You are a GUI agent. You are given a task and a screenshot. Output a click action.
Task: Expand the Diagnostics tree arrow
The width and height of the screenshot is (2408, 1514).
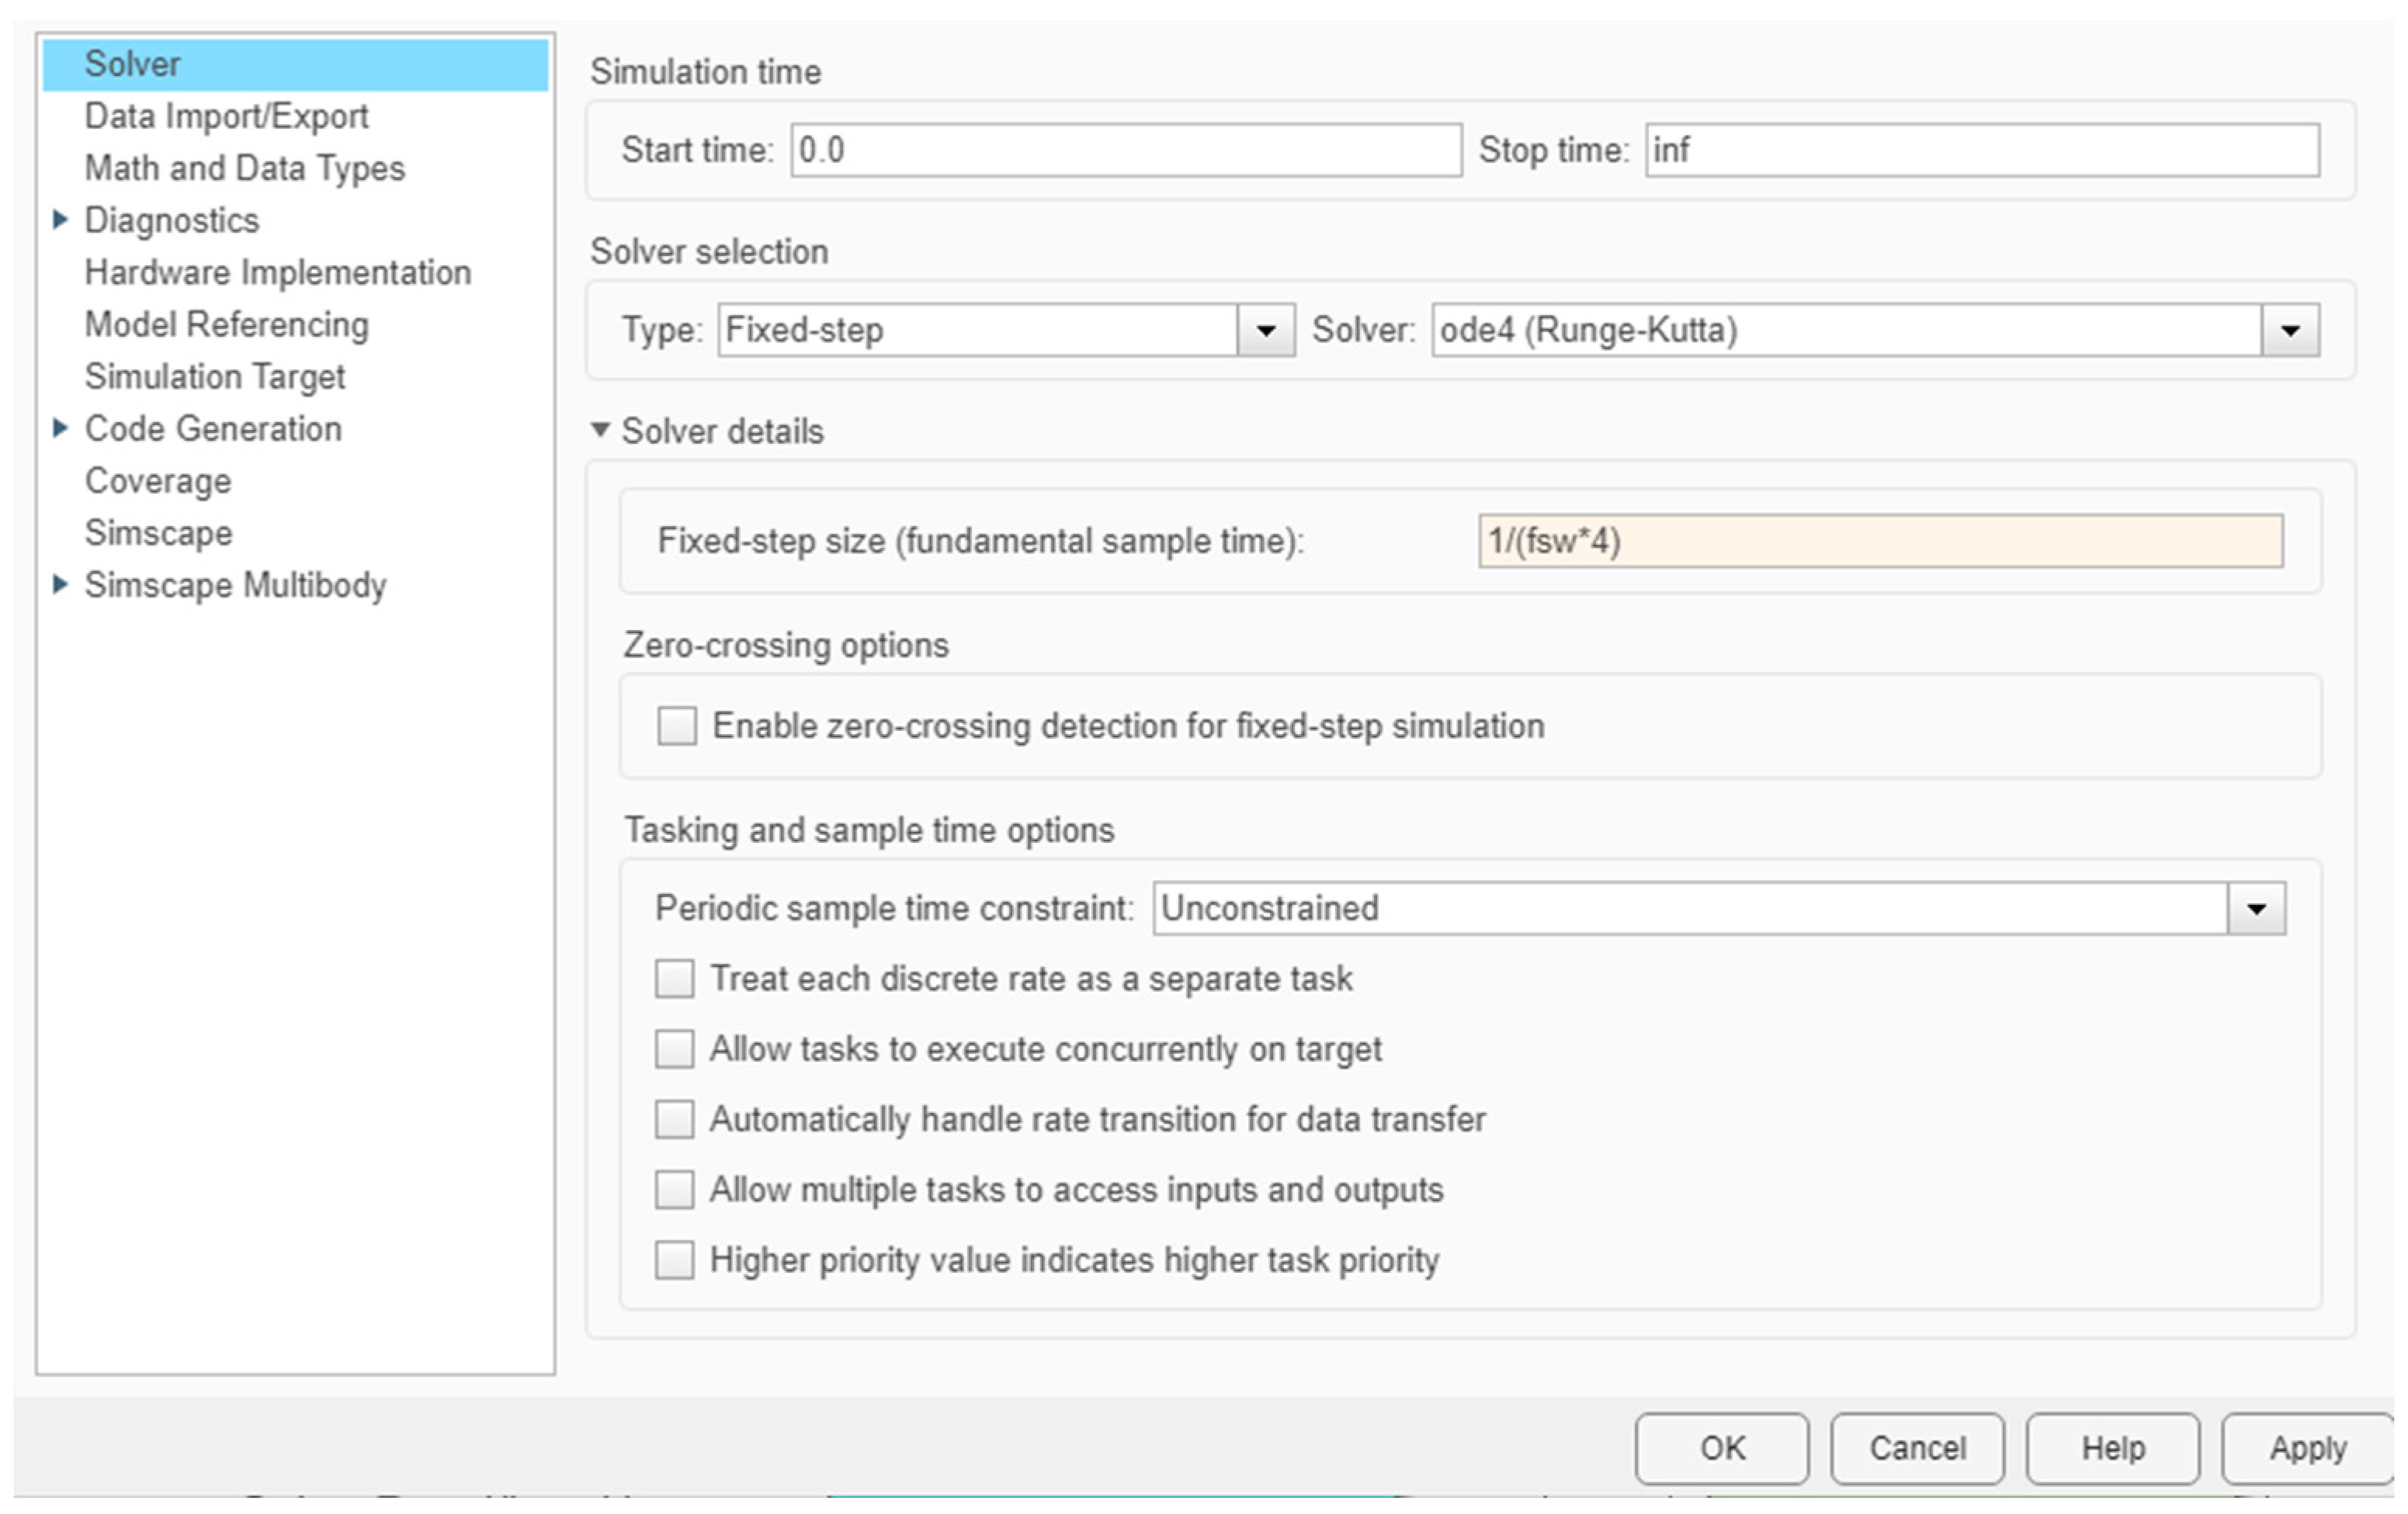60,220
